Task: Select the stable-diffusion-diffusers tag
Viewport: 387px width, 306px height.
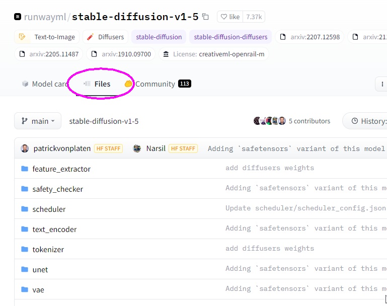Action: 230,37
